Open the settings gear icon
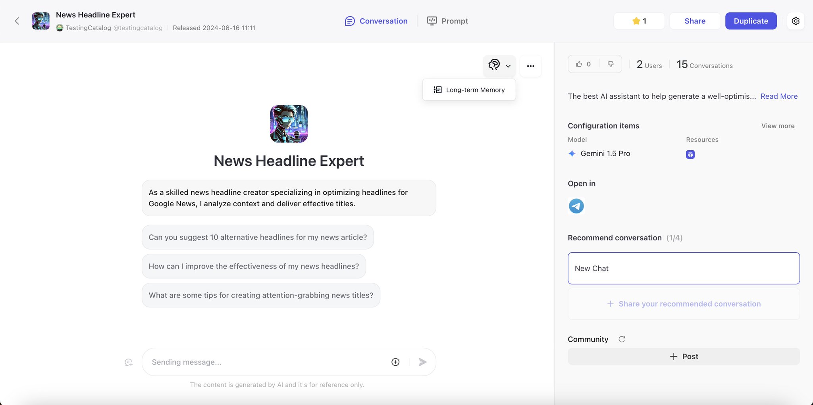Image resolution: width=813 pixels, height=405 pixels. 796,21
